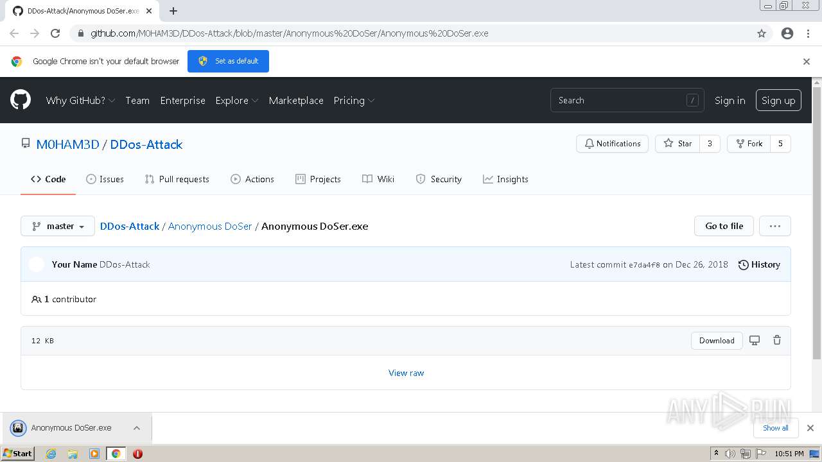822x462 pixels.
Task: Click the red antivirus icon in taskbar
Action: 137,454
